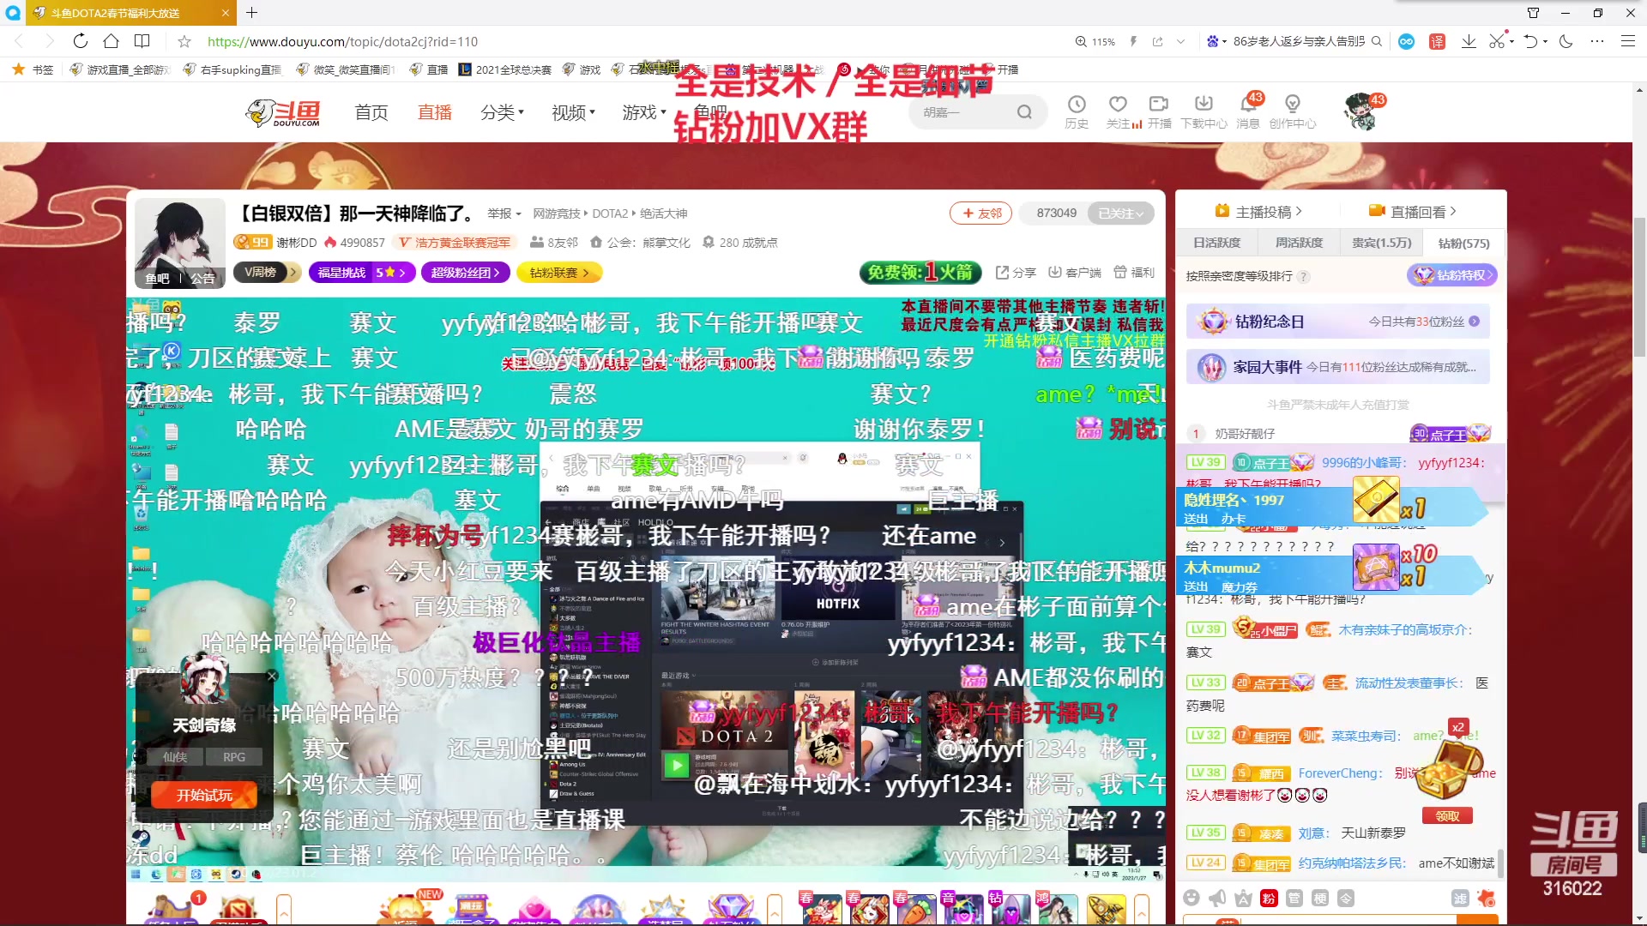This screenshot has height=926, width=1647.
Task: Click the scissors screenshot tool icon
Action: [x=1496, y=41]
